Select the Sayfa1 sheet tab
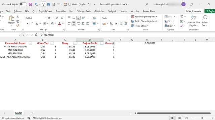This screenshot has height=120, width=215. click(18, 113)
